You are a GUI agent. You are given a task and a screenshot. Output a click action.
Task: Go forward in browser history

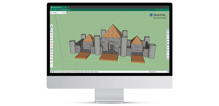point(54,10)
